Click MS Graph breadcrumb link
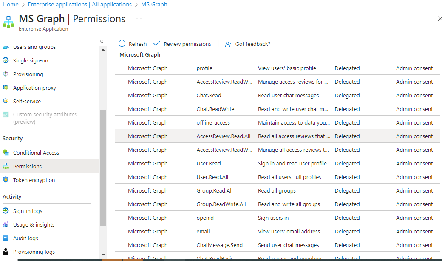 [154, 5]
